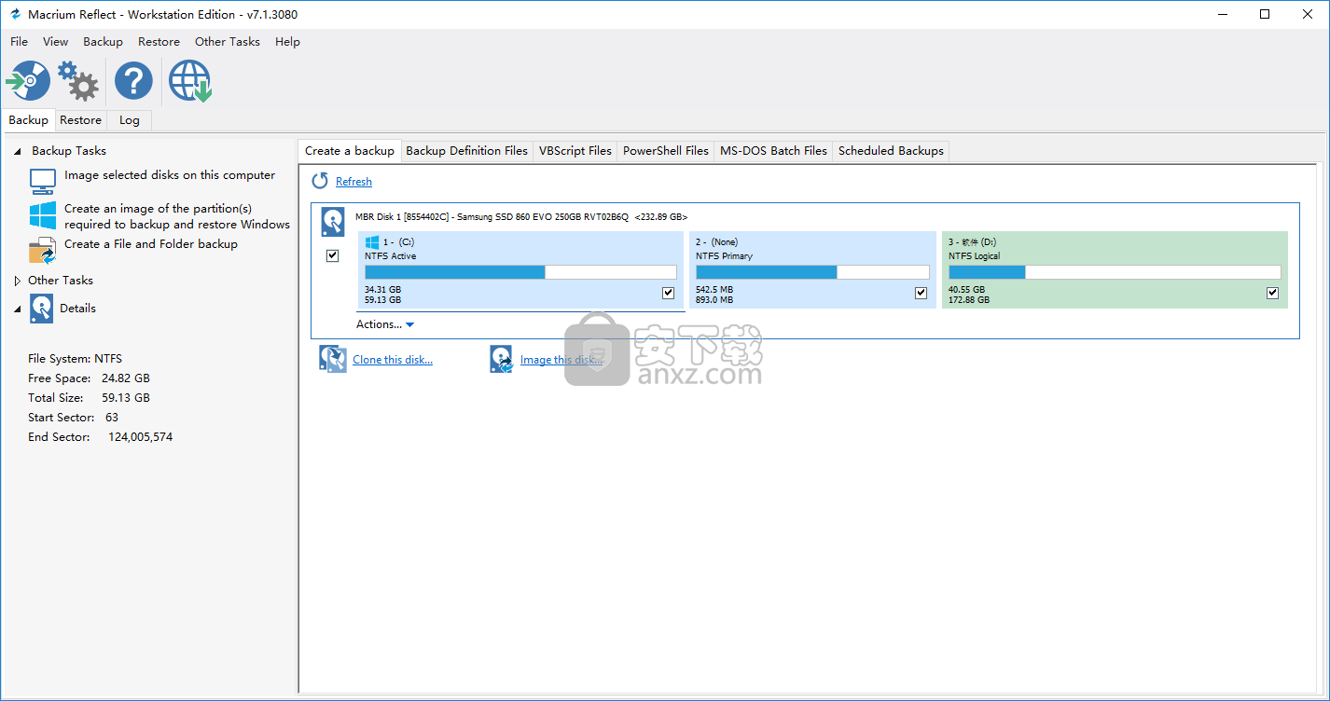Click the Free Space 24.82 GB value
This screenshot has width=1330, height=701.
tap(128, 378)
